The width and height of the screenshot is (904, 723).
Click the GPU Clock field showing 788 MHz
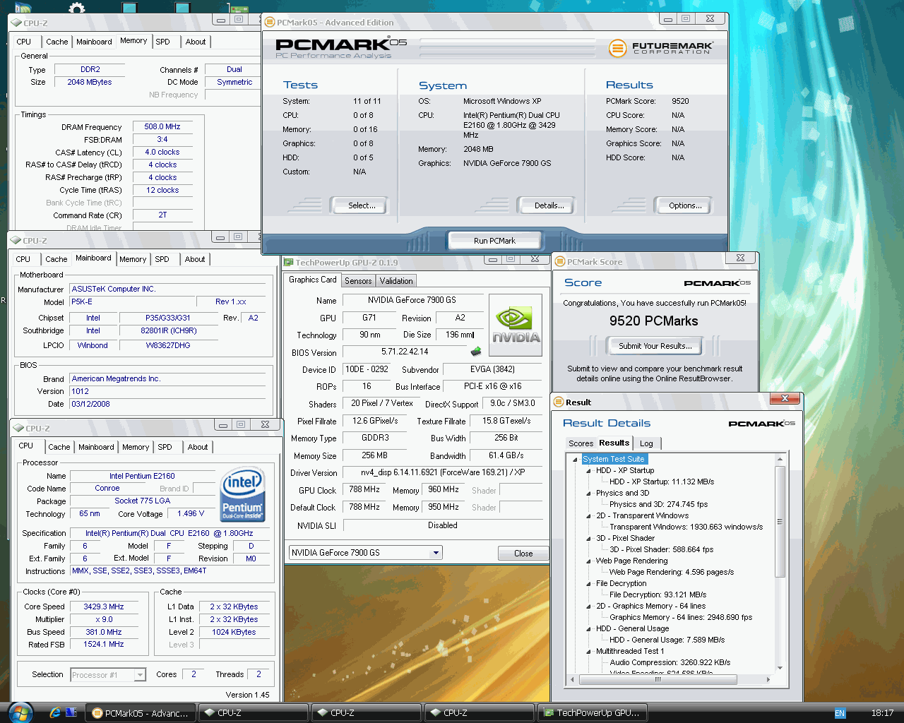pyautogui.click(x=364, y=489)
